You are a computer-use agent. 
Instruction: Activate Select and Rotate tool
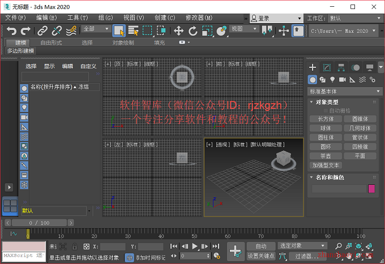point(192,31)
